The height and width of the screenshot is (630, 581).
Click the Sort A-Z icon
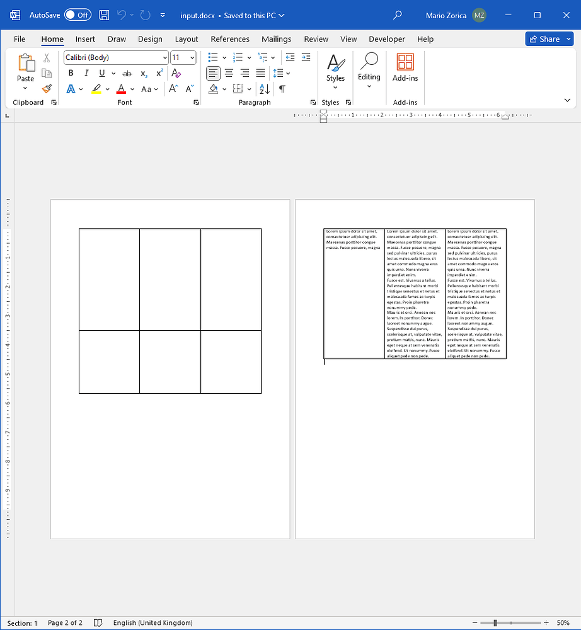265,89
